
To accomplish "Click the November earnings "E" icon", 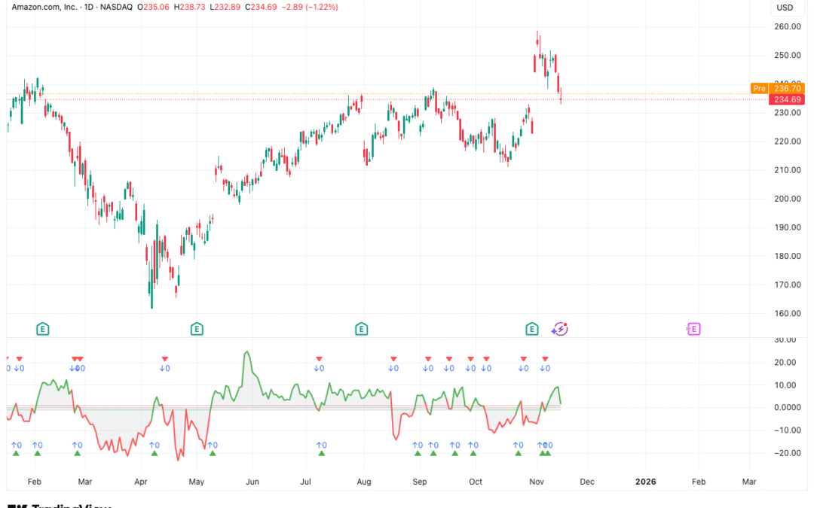I will coord(531,329).
